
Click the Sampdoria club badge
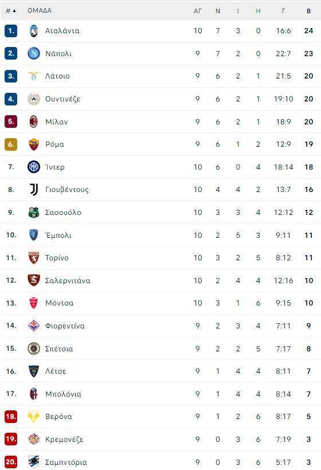tap(34, 462)
